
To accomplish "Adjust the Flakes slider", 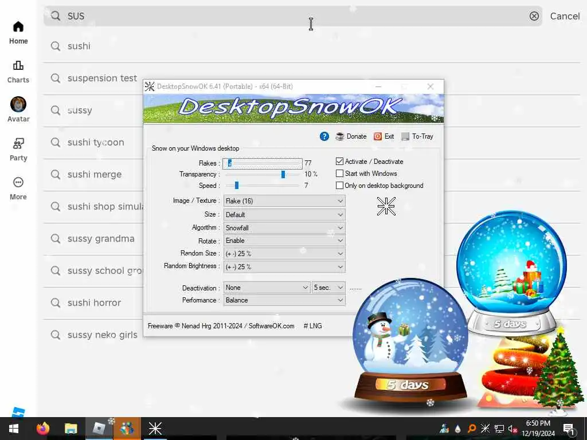I will 263,163.
